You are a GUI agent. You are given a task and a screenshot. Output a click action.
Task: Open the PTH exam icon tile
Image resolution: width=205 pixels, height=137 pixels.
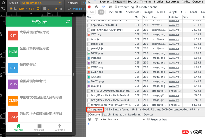pos(13,68)
